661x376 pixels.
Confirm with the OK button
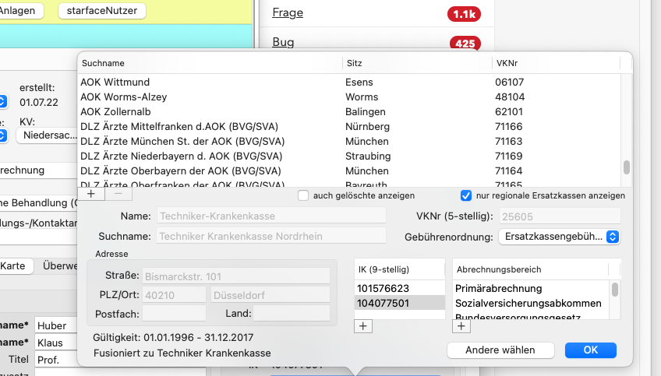click(x=591, y=350)
